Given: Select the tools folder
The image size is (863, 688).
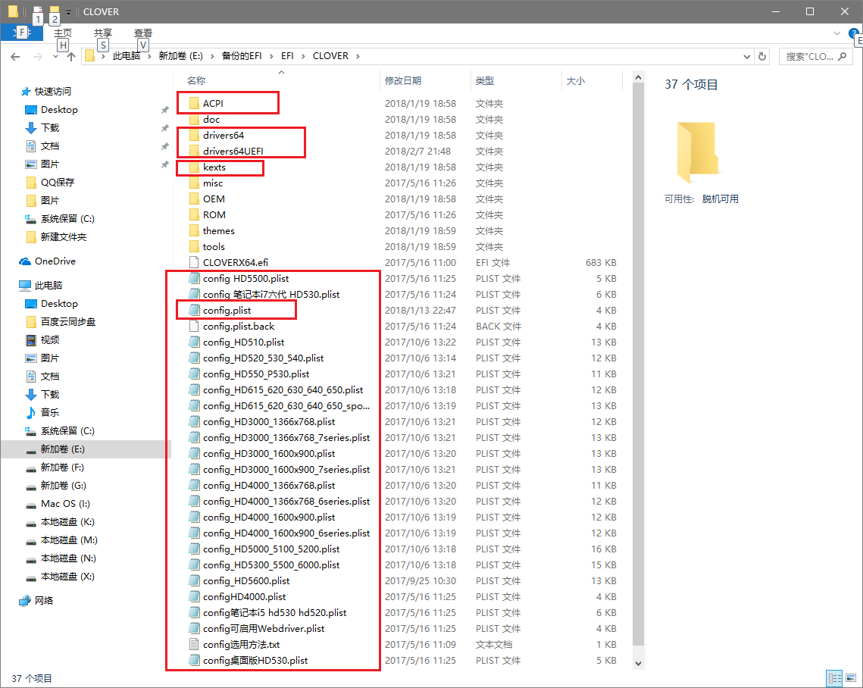Looking at the screenshot, I should (214, 247).
